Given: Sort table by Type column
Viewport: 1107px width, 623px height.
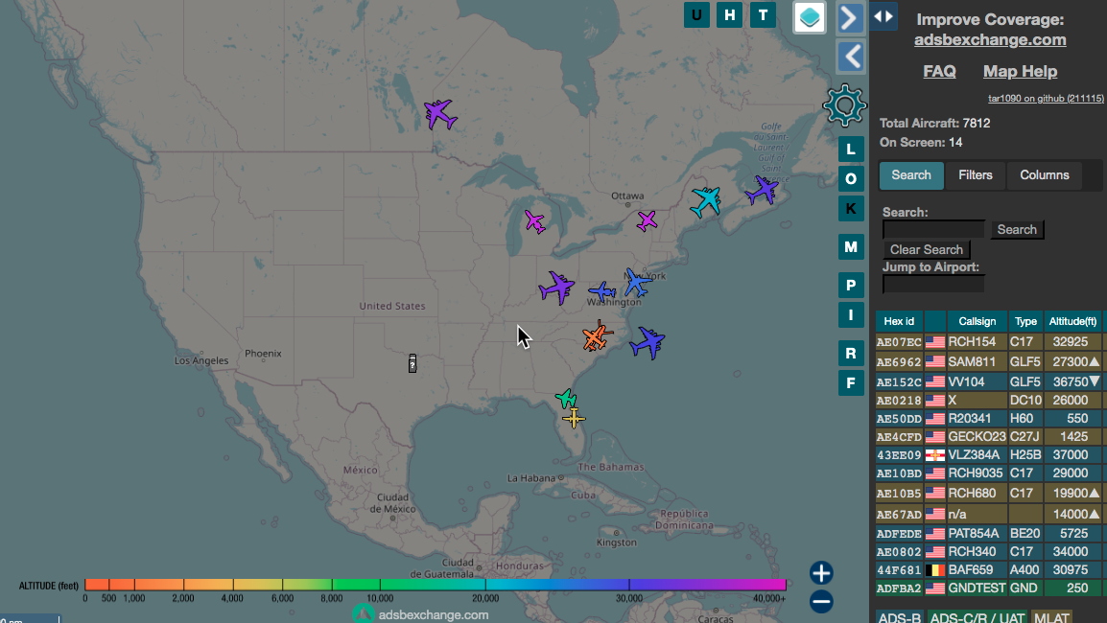Looking at the screenshot, I should pyautogui.click(x=1025, y=321).
